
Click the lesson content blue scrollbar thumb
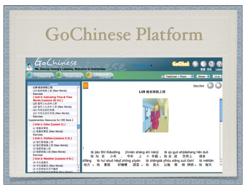click(221, 110)
